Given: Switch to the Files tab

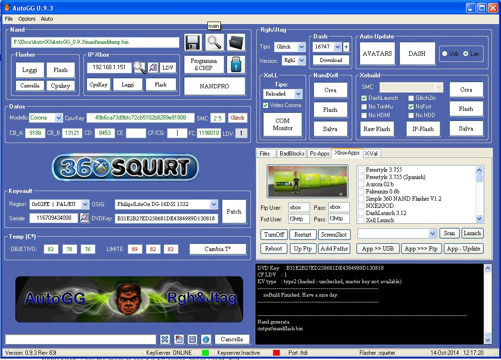Looking at the screenshot, I should click(264, 154).
